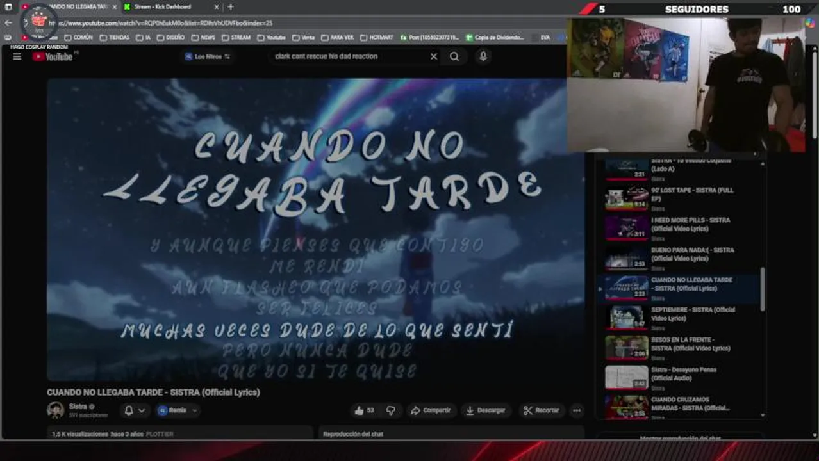Open the TIENDAS bookmarks folder
The width and height of the screenshot is (819, 461).
[115, 38]
